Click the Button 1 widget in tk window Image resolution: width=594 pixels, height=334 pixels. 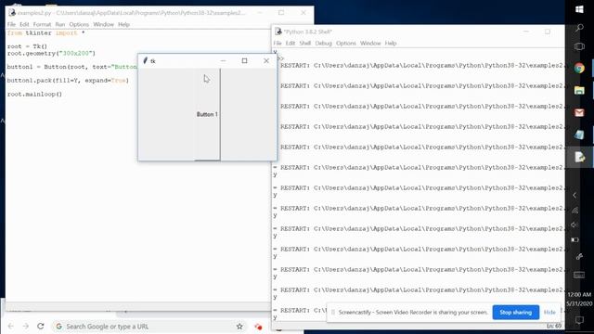tap(207, 114)
